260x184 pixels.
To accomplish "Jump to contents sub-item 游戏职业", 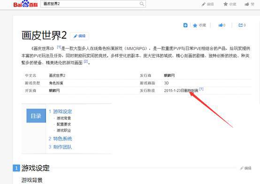I will 64,130.
